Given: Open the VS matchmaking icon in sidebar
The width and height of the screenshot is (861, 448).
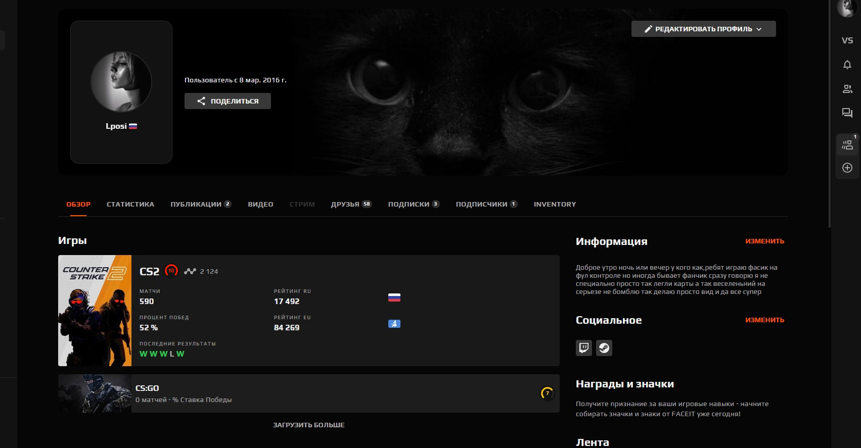Looking at the screenshot, I should (x=847, y=40).
